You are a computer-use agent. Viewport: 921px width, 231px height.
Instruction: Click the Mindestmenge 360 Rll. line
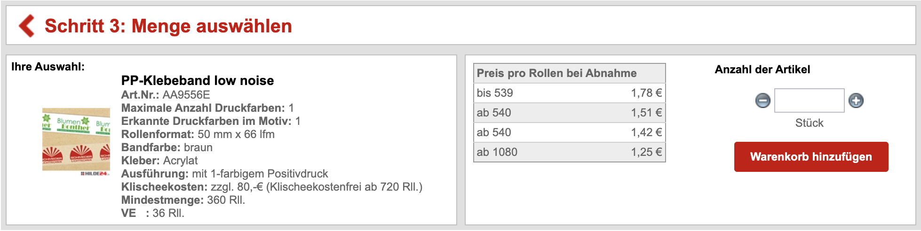183,200
